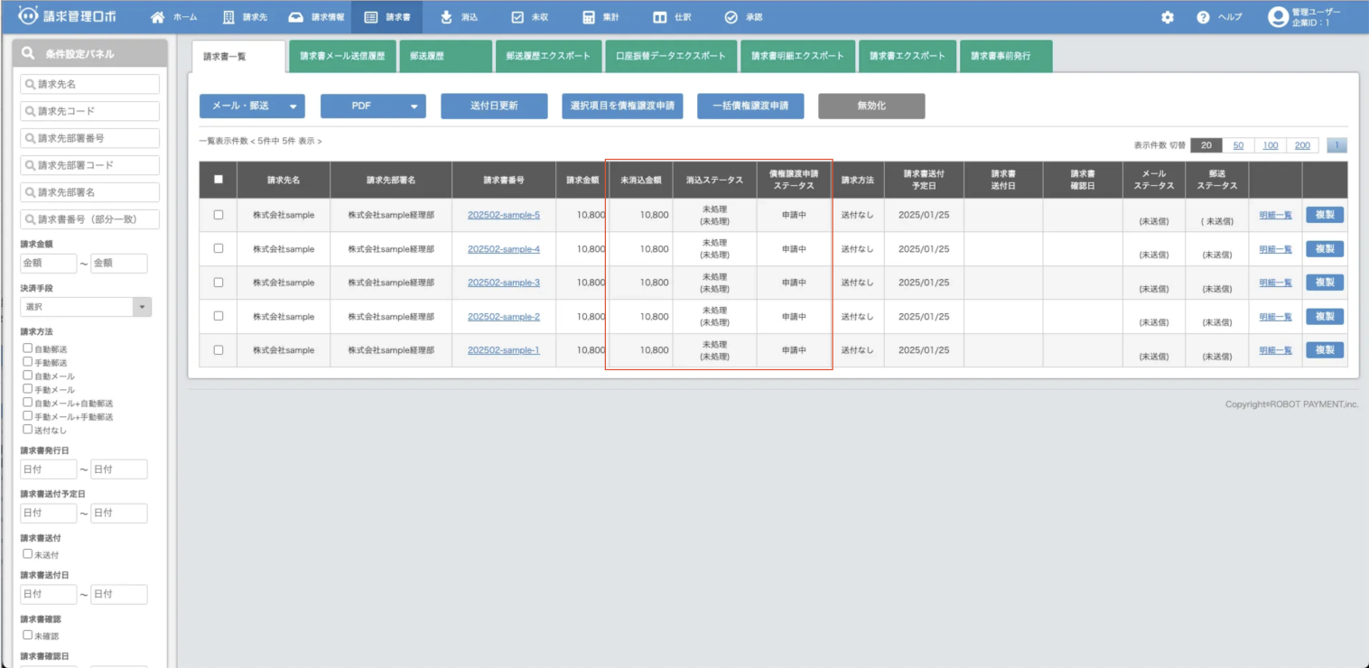Image resolution: width=1369 pixels, height=668 pixels.
Task: Open the 請求書事前発行 tab
Action: pyautogui.click(x=1006, y=56)
